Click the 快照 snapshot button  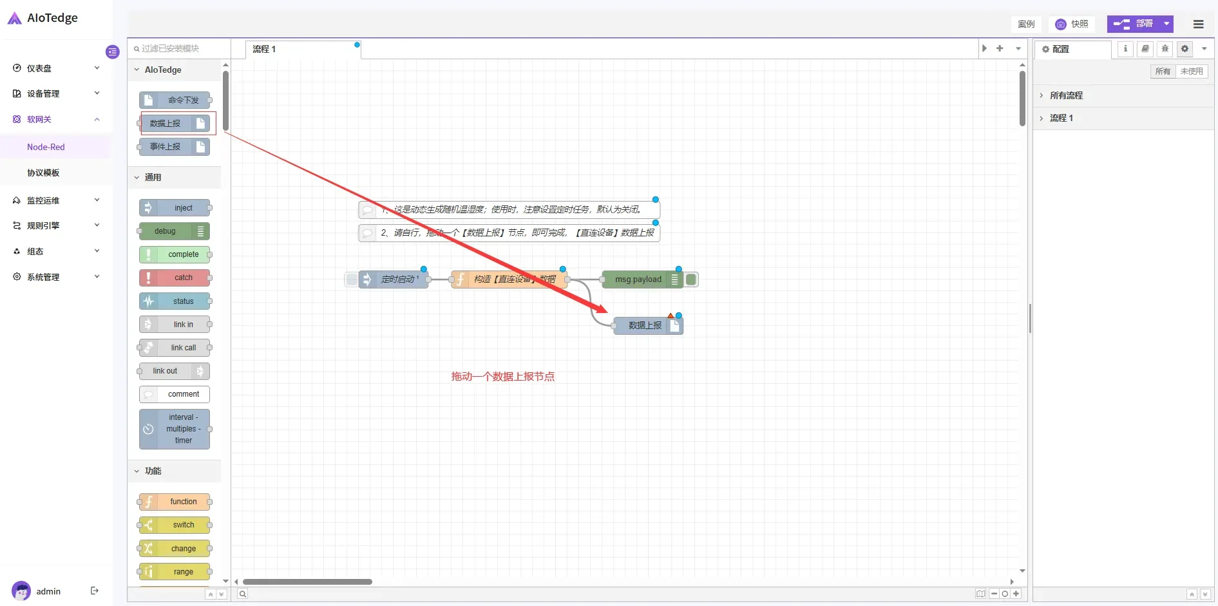[1072, 24]
